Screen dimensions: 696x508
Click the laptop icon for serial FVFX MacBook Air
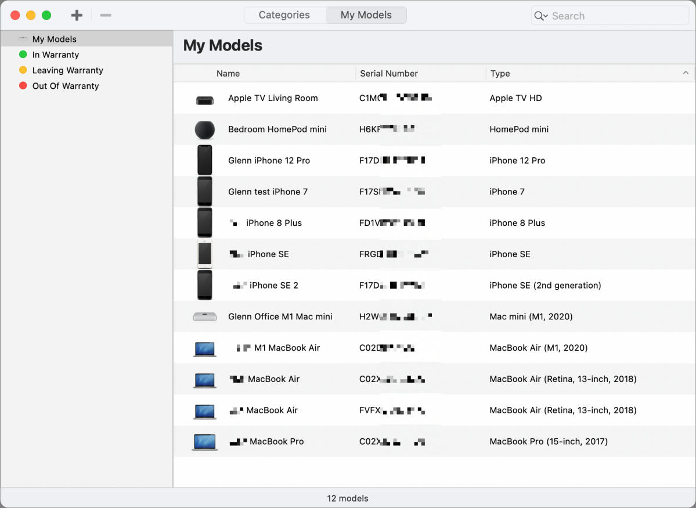pos(205,412)
